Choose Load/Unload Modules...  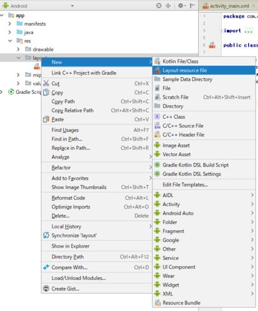coord(97,278)
